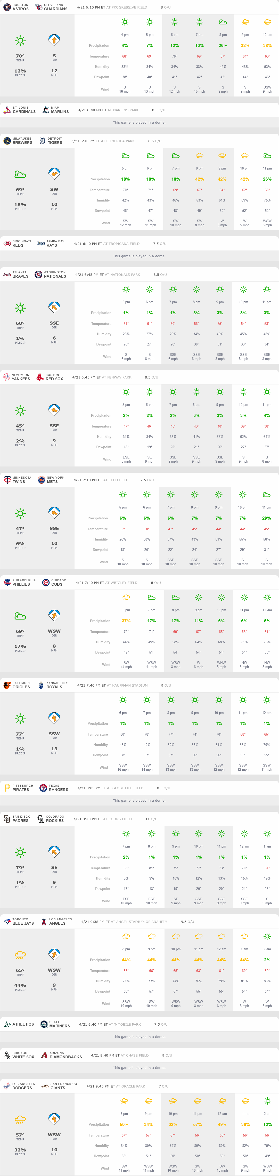Click the Houston Astros team logo
279x1176 pixels.
7,7
